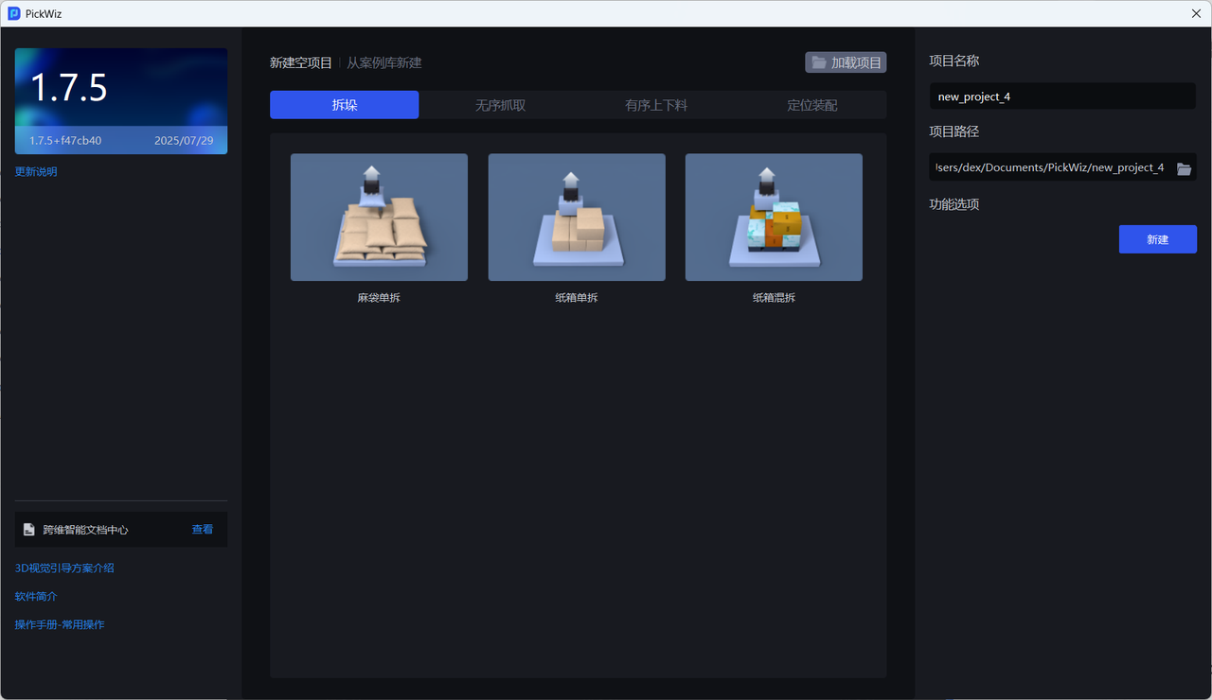Viewport: 1212px width, 700px height.
Task: Click the project path text field
Action: pyautogui.click(x=1049, y=167)
